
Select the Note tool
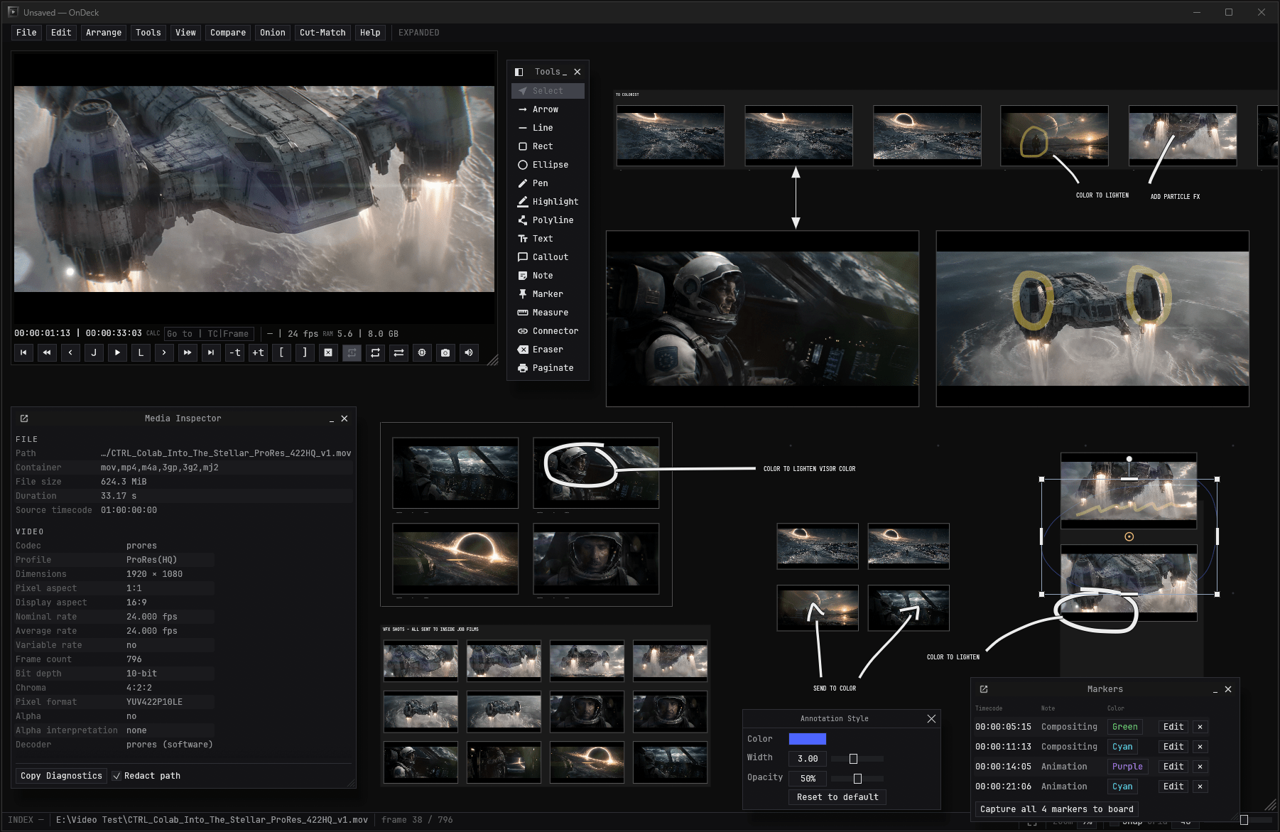[548, 276]
